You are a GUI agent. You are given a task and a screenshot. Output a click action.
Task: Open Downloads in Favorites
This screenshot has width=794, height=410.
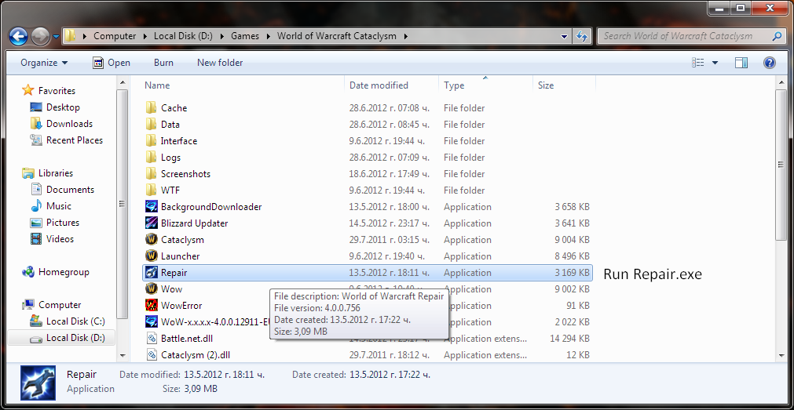click(x=69, y=124)
